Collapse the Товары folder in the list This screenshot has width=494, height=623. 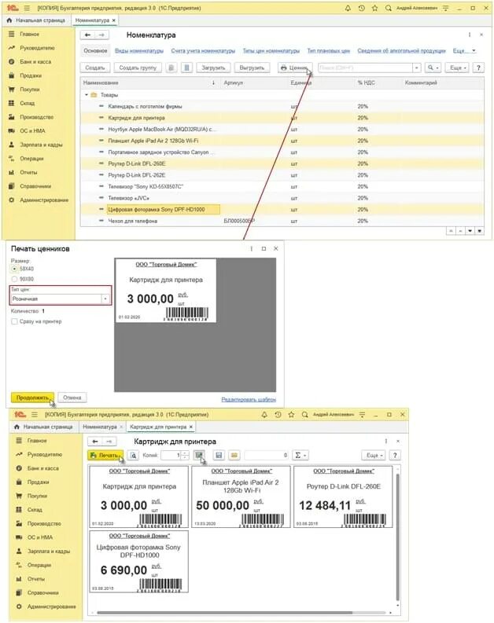pos(87,95)
